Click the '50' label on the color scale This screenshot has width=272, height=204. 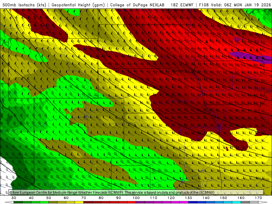coord(49,198)
